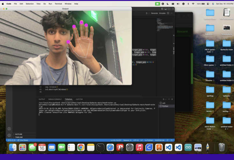Open Finder from the dock
The height and width of the screenshot is (160, 234).
(x=13, y=148)
